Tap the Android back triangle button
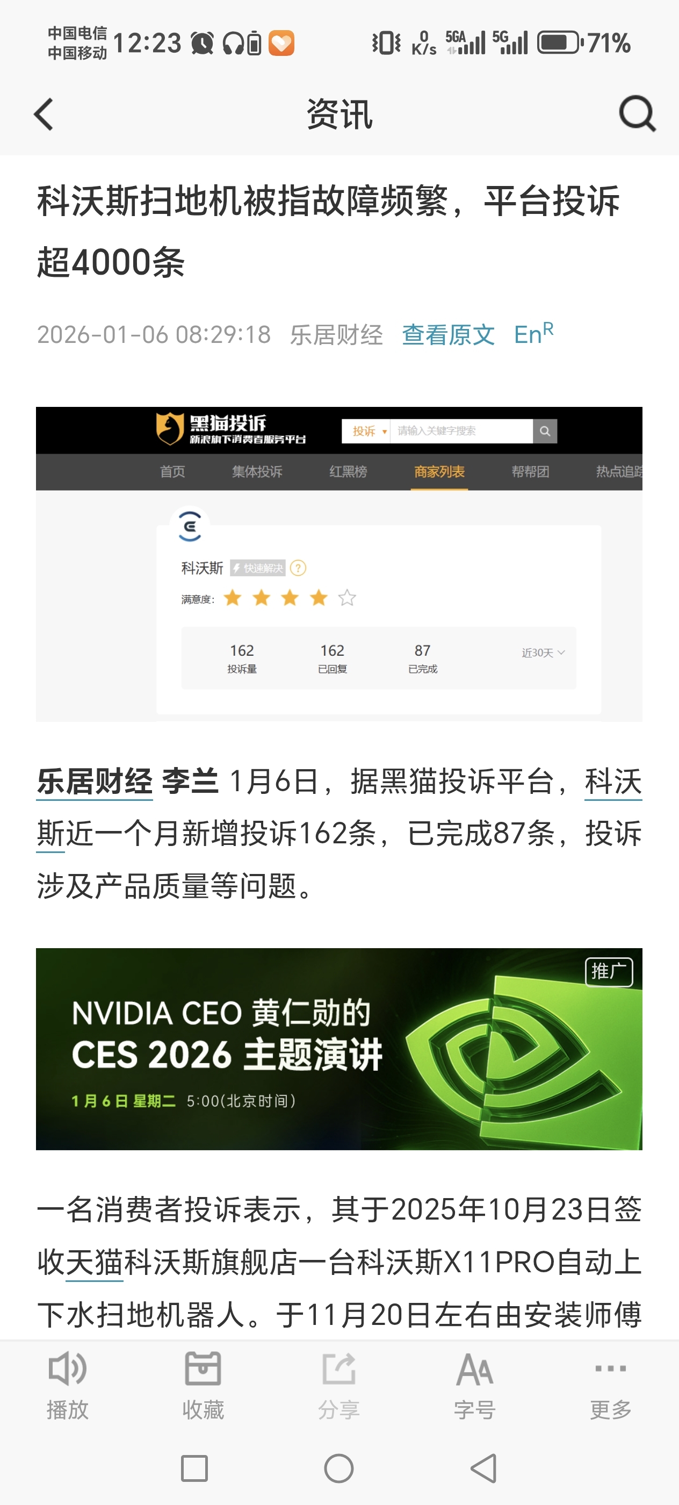Image resolution: width=679 pixels, height=1505 pixels. (483, 1468)
